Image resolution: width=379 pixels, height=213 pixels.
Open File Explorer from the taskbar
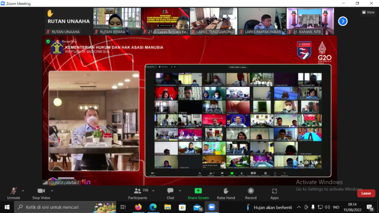[168, 207]
